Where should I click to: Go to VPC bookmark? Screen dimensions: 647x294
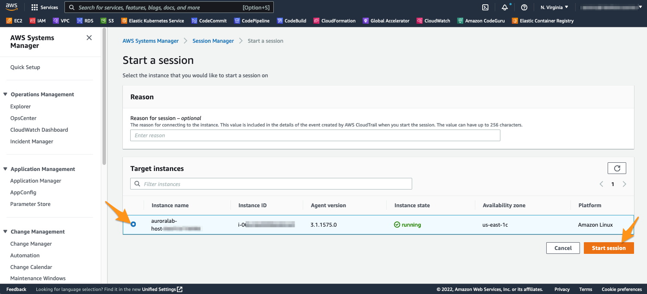click(61, 21)
